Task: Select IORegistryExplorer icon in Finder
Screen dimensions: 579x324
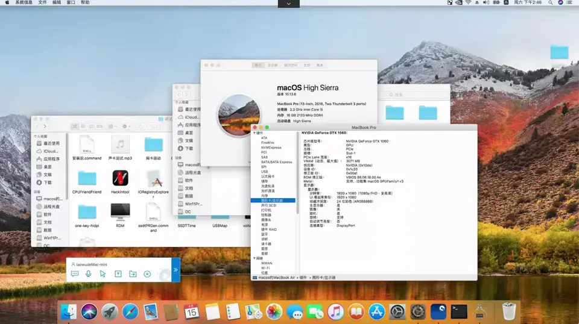Action: 153,179
